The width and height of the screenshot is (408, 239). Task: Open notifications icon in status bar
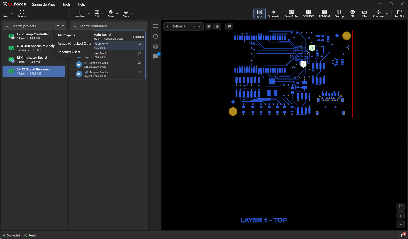tap(403, 235)
